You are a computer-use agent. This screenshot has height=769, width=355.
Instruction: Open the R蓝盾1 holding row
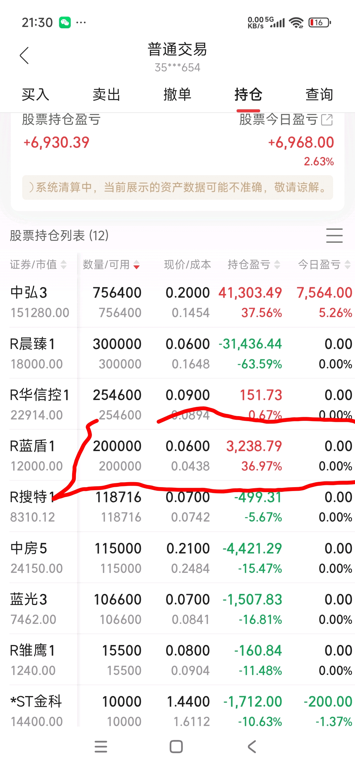(177, 455)
